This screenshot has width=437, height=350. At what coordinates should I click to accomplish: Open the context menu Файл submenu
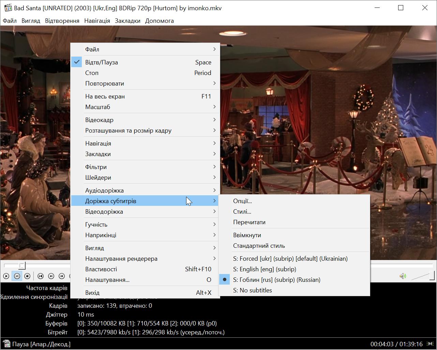click(145, 49)
